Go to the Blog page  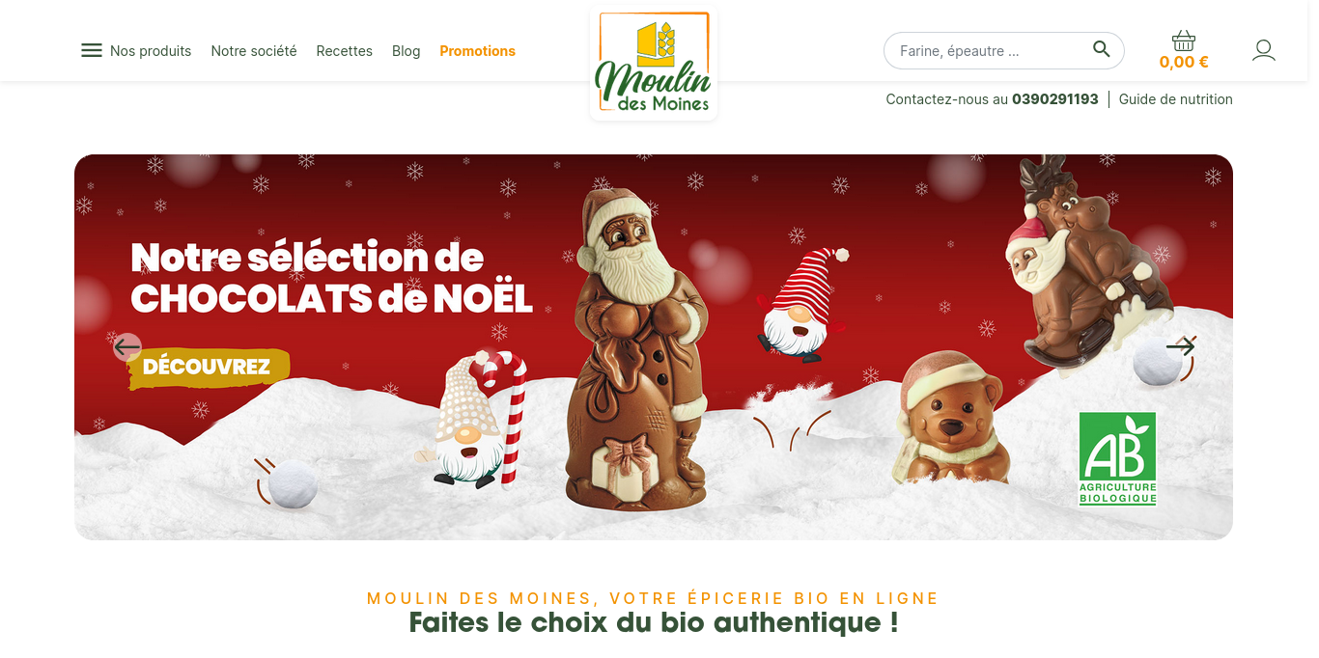tap(407, 51)
